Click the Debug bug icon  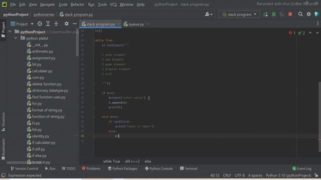pyautogui.click(x=274, y=14)
